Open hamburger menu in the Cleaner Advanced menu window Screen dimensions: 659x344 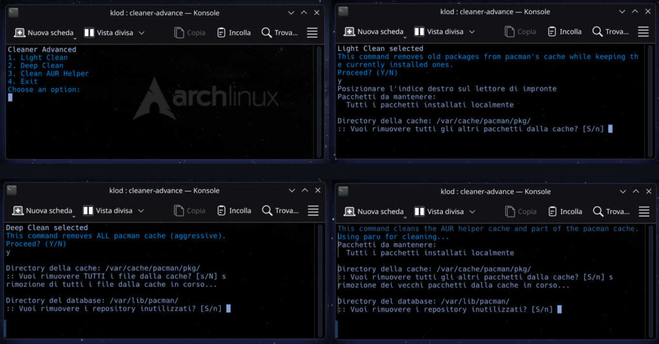coord(312,33)
